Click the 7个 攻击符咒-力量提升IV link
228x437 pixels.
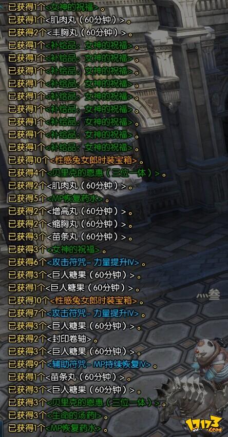(93, 313)
